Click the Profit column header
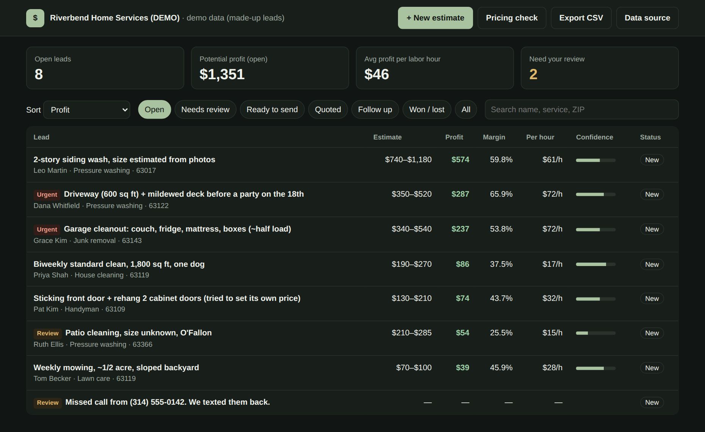The image size is (705, 432). click(454, 137)
